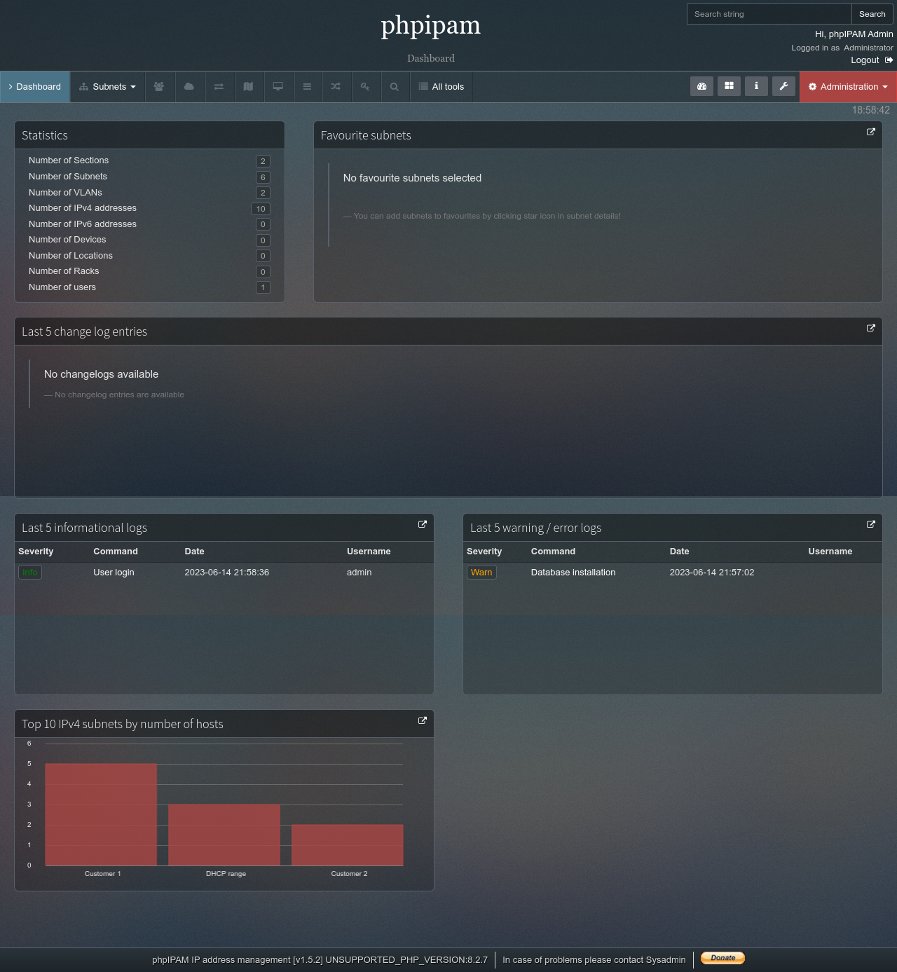897x972 pixels.
Task: Click the Warn severity badge
Action: pyautogui.click(x=481, y=573)
